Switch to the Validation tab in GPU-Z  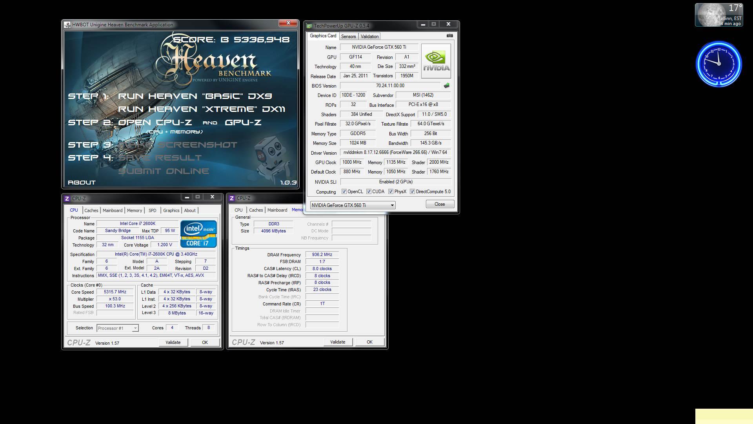369,37
